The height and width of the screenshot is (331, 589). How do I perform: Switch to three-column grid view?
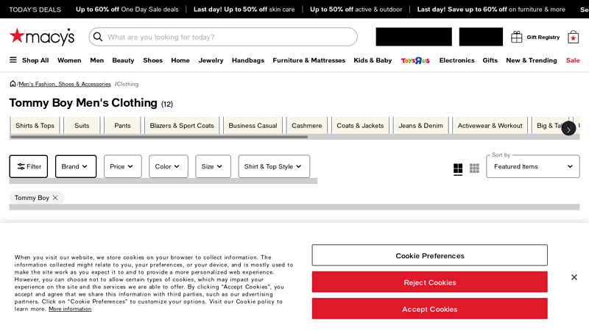pos(474,168)
